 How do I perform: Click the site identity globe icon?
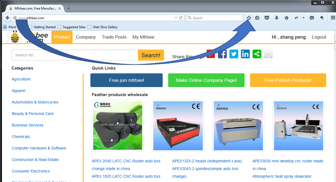point(15,18)
